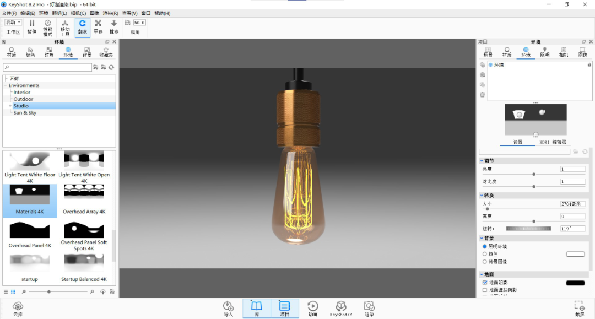Open the workspace (启动) dropdown
The image size is (595, 319).
coord(13,23)
